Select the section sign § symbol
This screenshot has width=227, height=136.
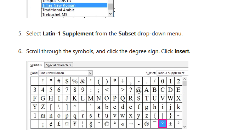(91, 124)
